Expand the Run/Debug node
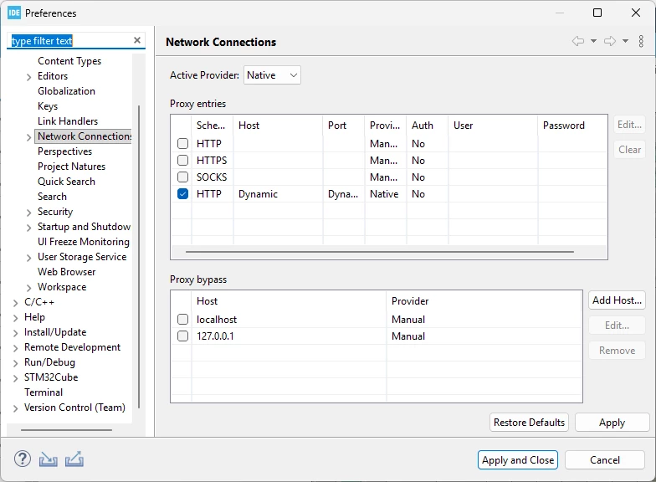The width and height of the screenshot is (656, 482). click(15, 363)
